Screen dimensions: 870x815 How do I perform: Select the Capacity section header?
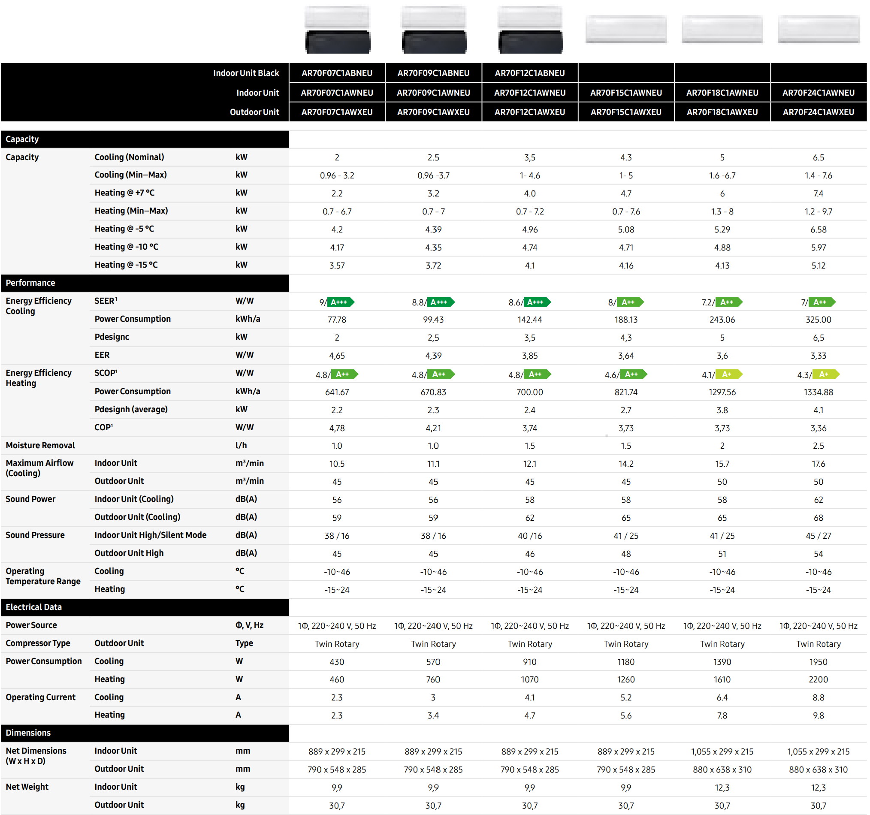(145, 139)
